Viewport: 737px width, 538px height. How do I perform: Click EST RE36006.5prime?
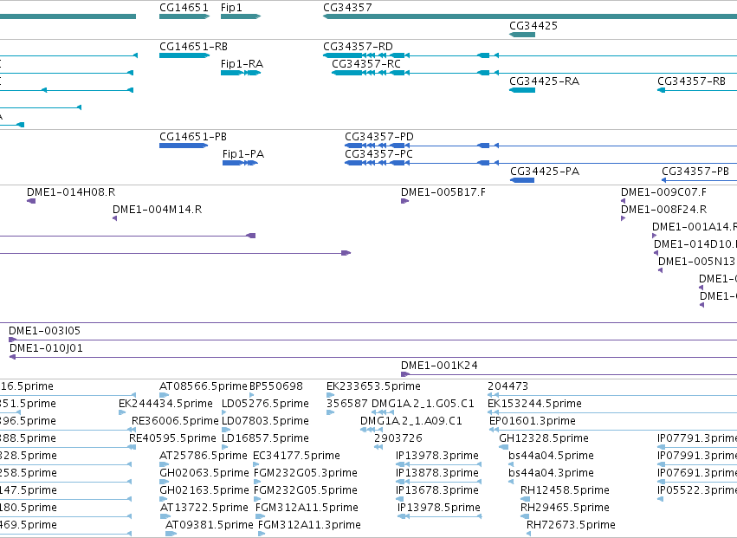click(x=175, y=421)
